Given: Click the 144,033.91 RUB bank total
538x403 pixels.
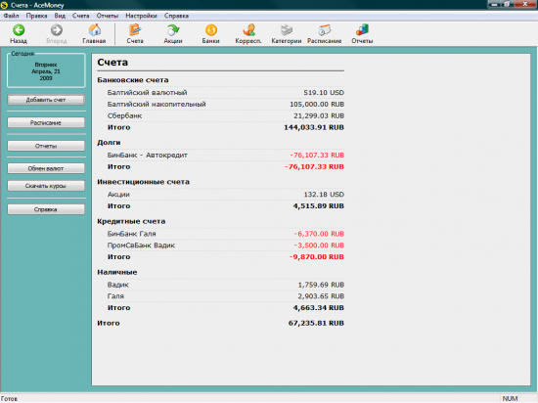Looking at the screenshot, I should click(x=314, y=127).
